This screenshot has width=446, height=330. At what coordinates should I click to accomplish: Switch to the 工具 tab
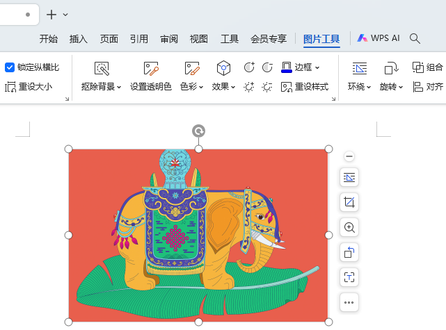coord(230,39)
